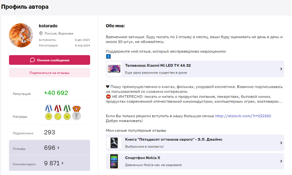This screenshot has width=292, height=175.
Task: Click the silver first-place trophy medal
Action: (76, 112)
